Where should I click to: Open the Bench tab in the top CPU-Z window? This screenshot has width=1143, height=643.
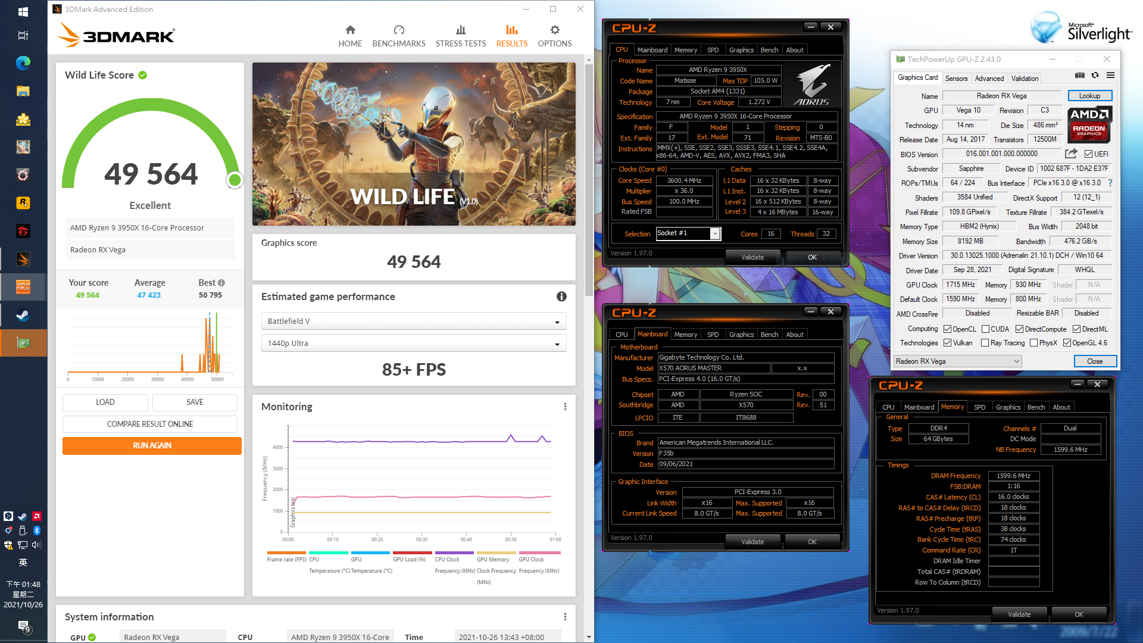click(x=769, y=50)
